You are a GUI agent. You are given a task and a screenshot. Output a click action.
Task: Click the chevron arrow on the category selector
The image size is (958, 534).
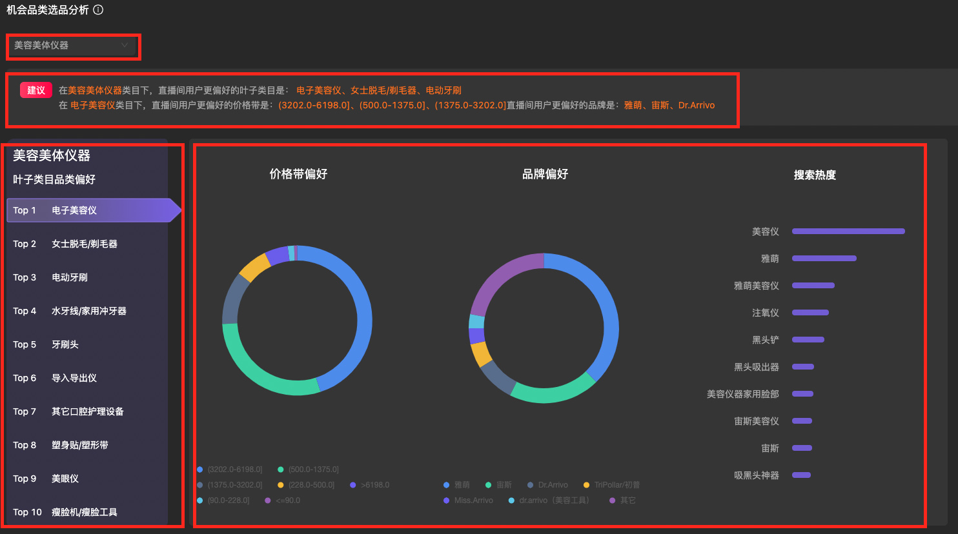(125, 46)
